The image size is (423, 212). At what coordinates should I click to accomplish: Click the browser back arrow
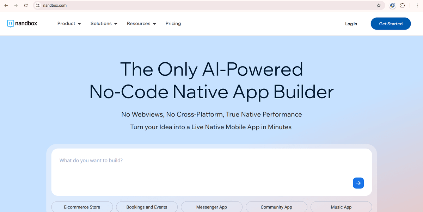tap(6, 5)
